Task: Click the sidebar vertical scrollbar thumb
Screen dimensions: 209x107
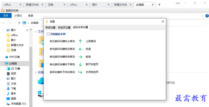Action: click(x=31, y=77)
